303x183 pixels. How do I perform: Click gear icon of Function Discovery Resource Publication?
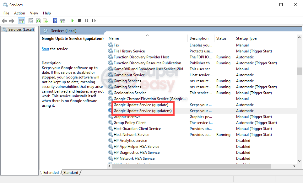[110, 63]
